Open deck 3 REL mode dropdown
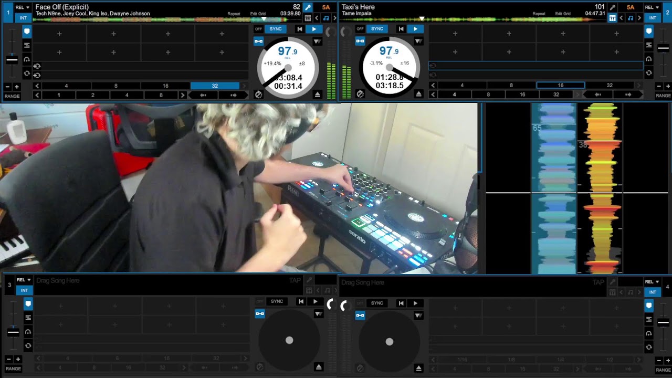The image size is (672, 378). [23, 280]
